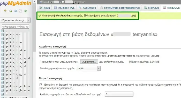181x98 pixels.
Task: Open phpMyAdmin documentation blue question-mark icon
Action: (16, 11)
